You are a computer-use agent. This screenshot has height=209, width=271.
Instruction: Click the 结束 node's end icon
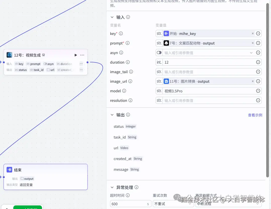[x=9, y=170]
